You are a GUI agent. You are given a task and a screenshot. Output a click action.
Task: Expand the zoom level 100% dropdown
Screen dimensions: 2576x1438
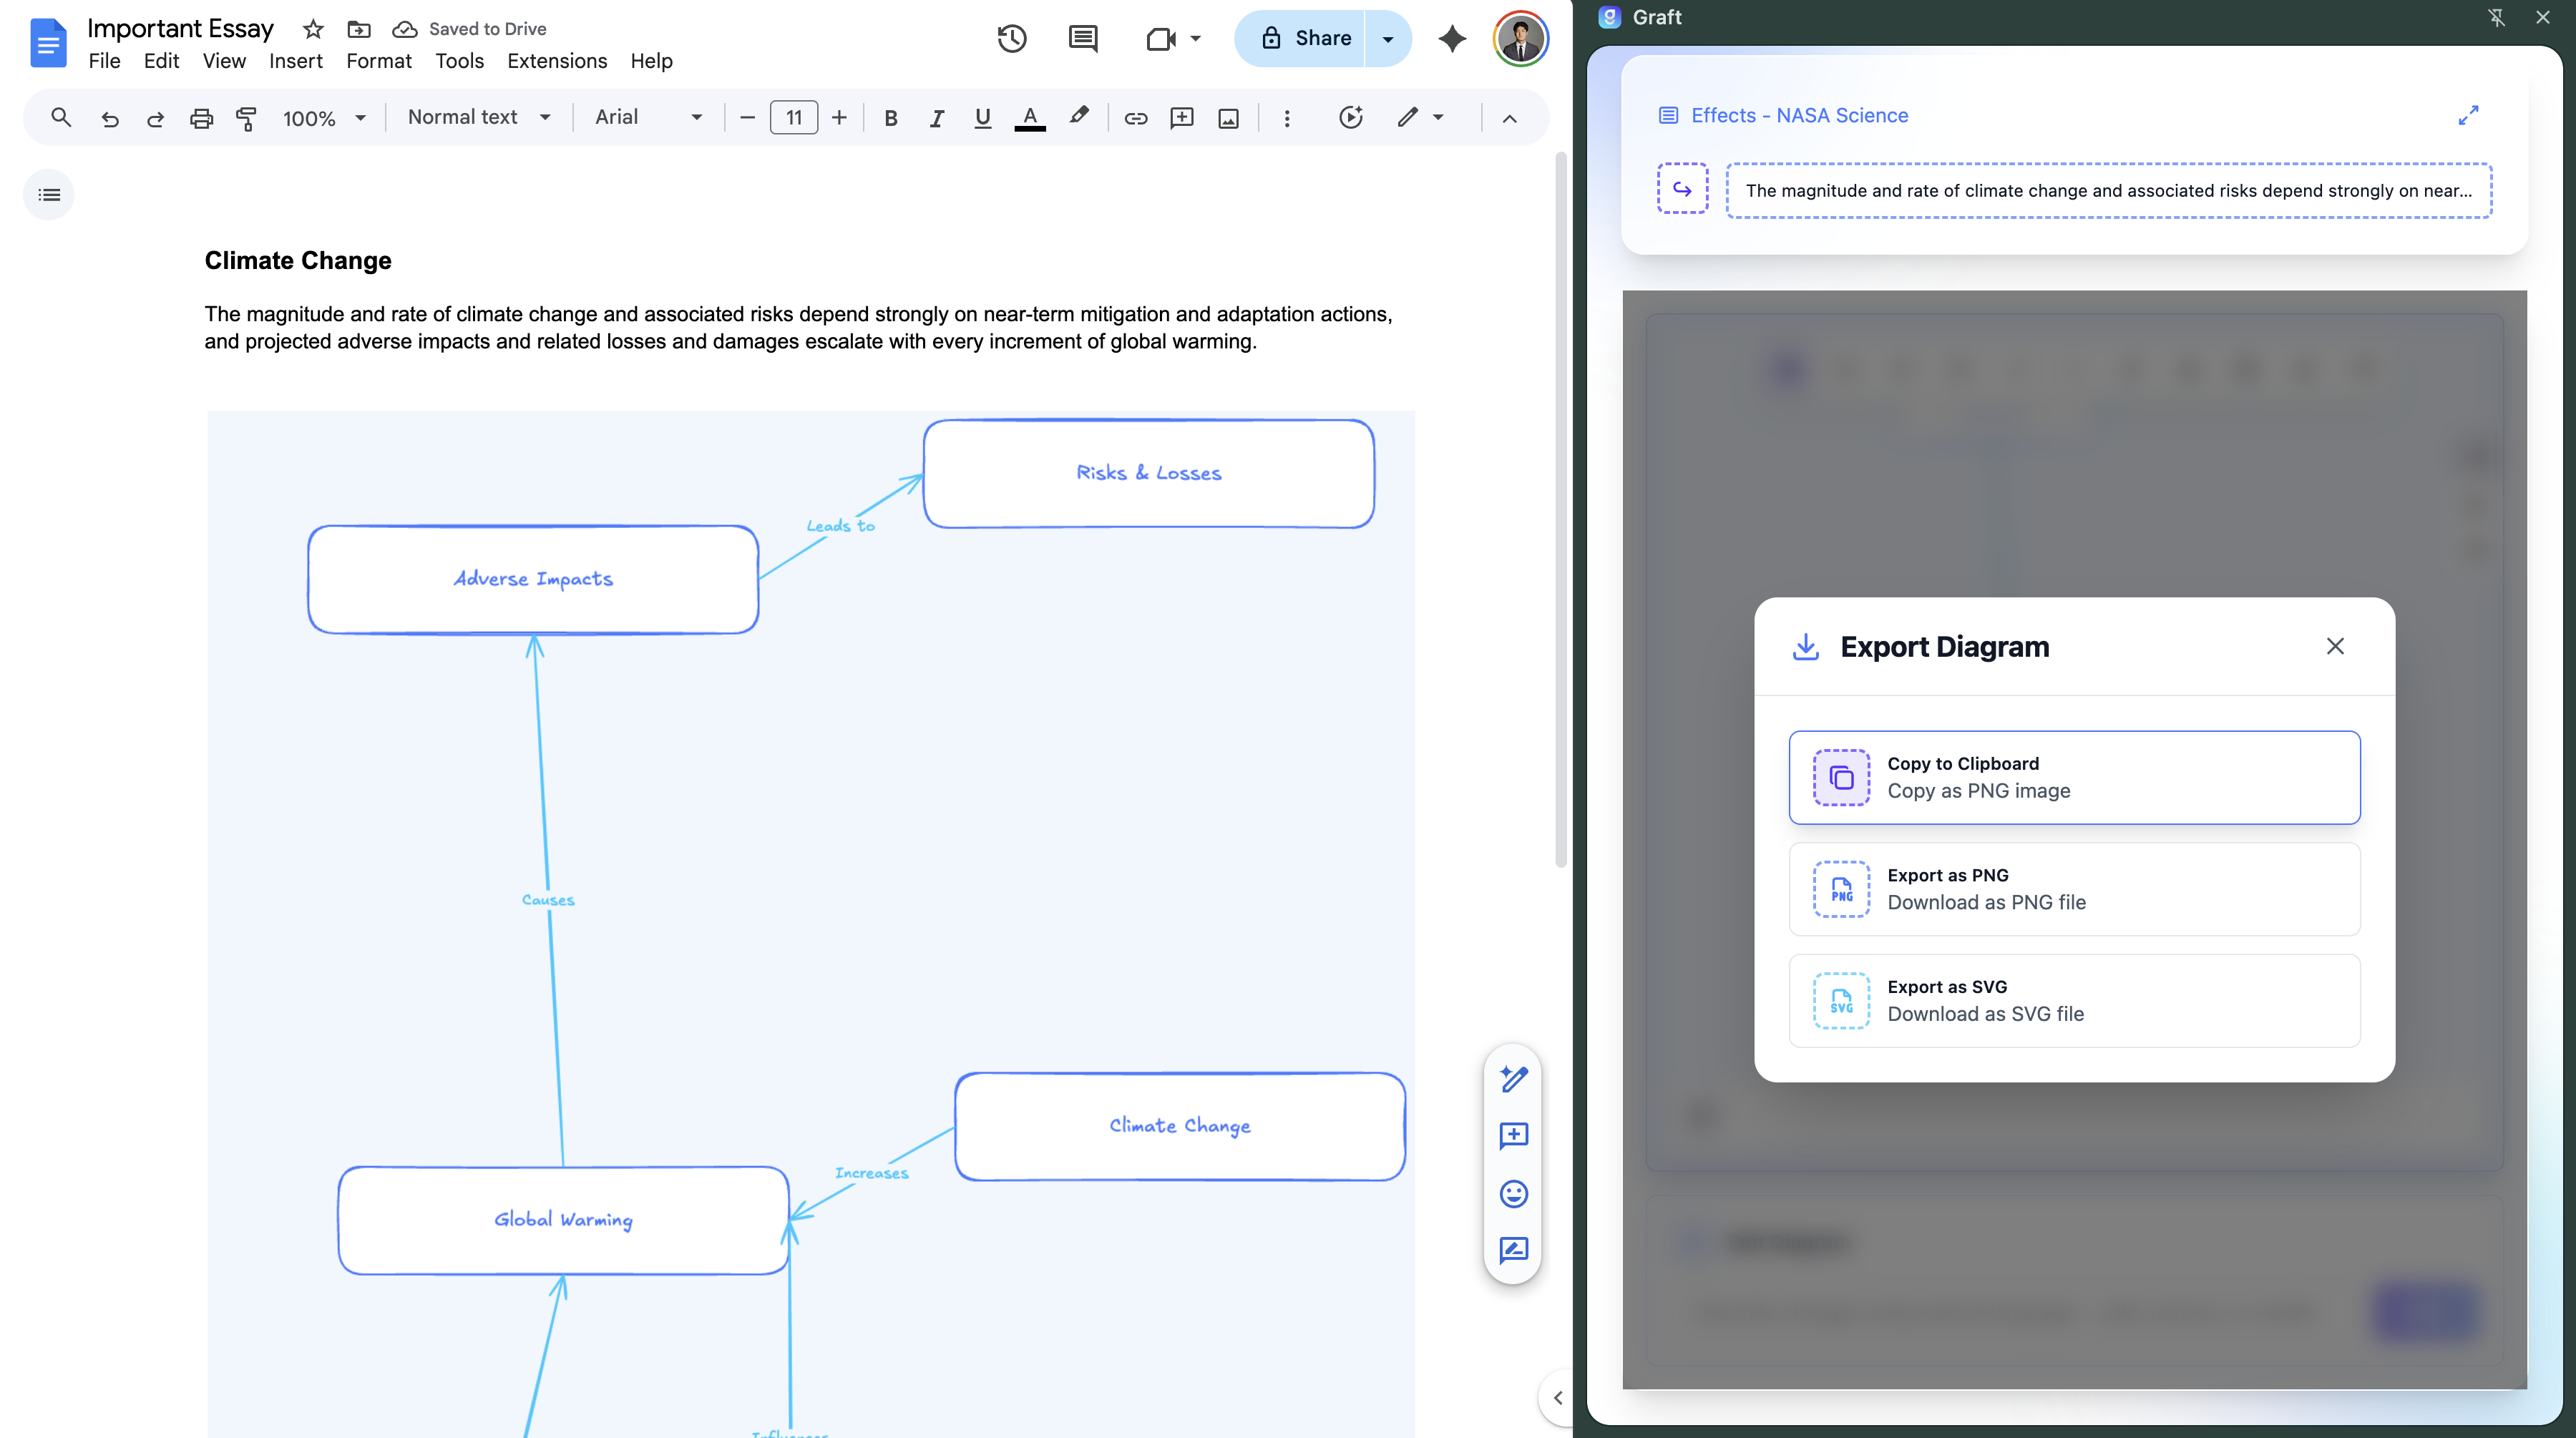coord(323,118)
